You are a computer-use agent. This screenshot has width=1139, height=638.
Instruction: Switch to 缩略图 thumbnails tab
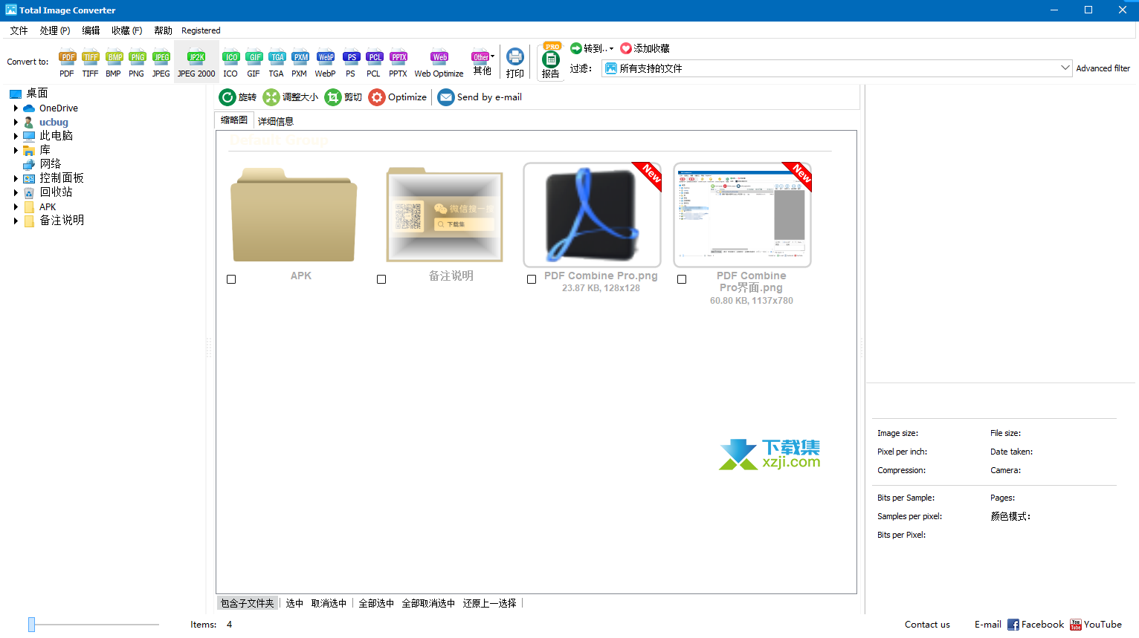(234, 120)
